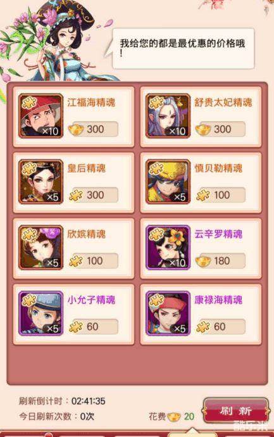
Task: Buy 舒贵太妃精魂 at the 300 gold price
Action: click(x=220, y=129)
